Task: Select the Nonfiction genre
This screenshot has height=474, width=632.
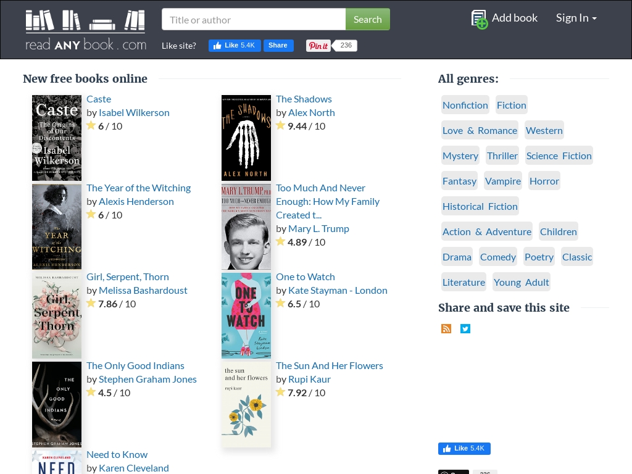Action: pos(465,105)
